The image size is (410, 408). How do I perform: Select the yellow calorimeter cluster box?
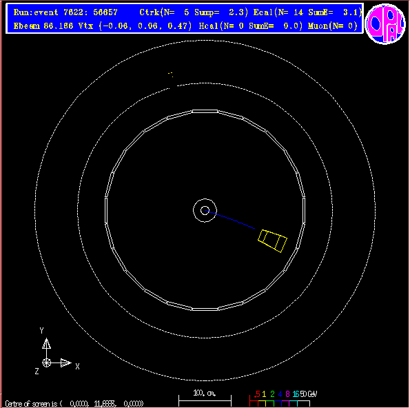272,241
